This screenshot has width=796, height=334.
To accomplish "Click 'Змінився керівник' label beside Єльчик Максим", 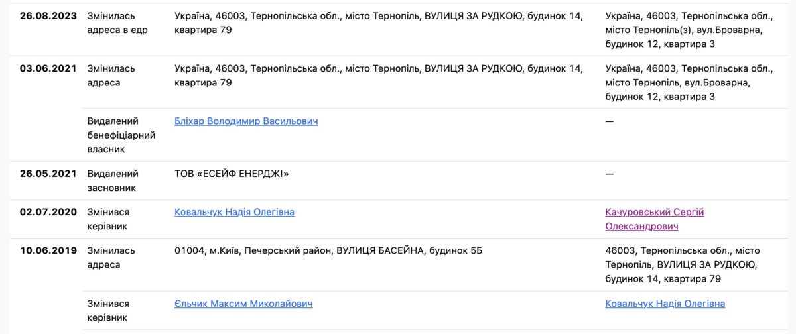I will tap(109, 311).
